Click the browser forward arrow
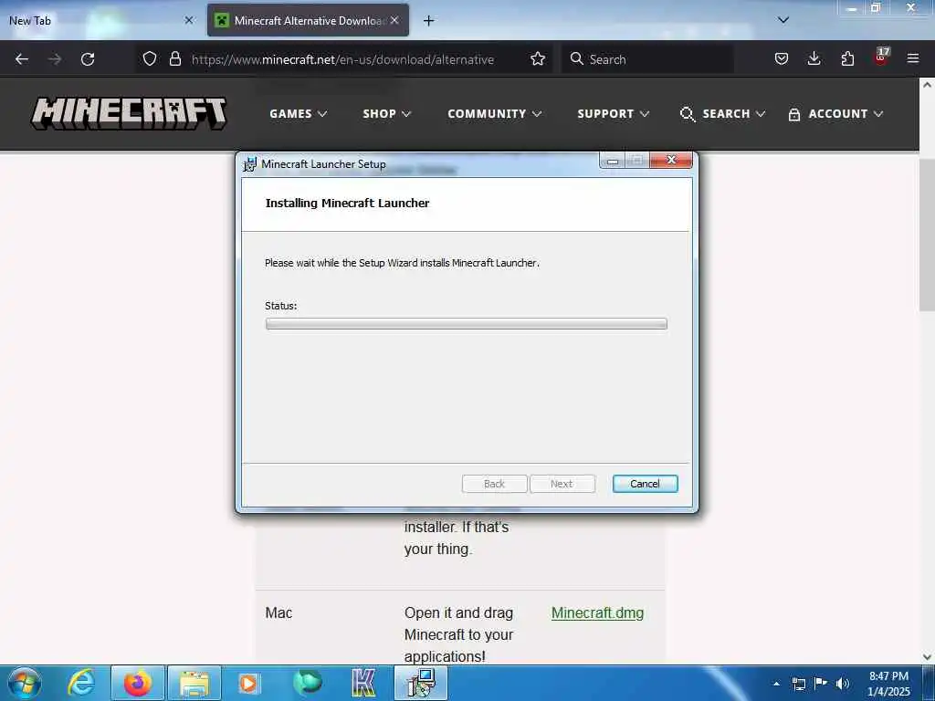This screenshot has height=701, width=935. pyautogui.click(x=55, y=59)
